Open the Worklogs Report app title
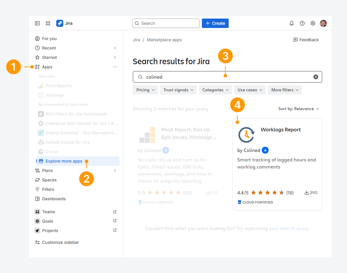This screenshot has height=273, width=347. pos(280,130)
